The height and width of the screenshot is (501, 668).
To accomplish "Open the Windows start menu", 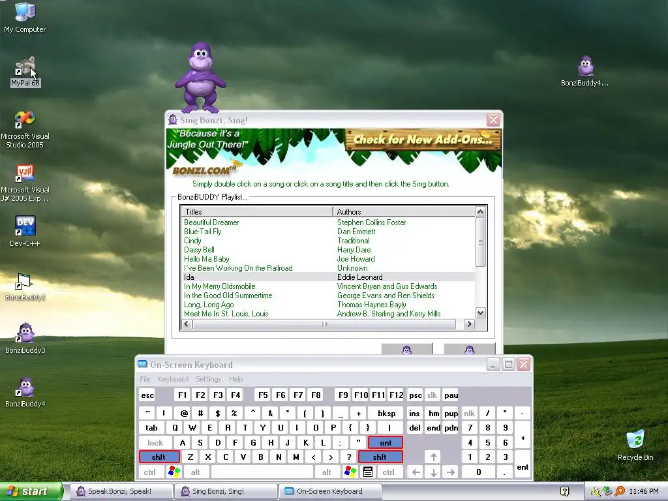I will (31, 491).
